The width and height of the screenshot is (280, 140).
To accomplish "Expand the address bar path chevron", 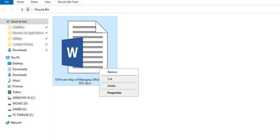I will click(x=32, y=10).
